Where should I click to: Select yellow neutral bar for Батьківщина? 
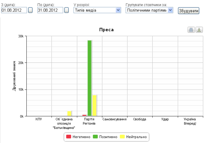69,113
